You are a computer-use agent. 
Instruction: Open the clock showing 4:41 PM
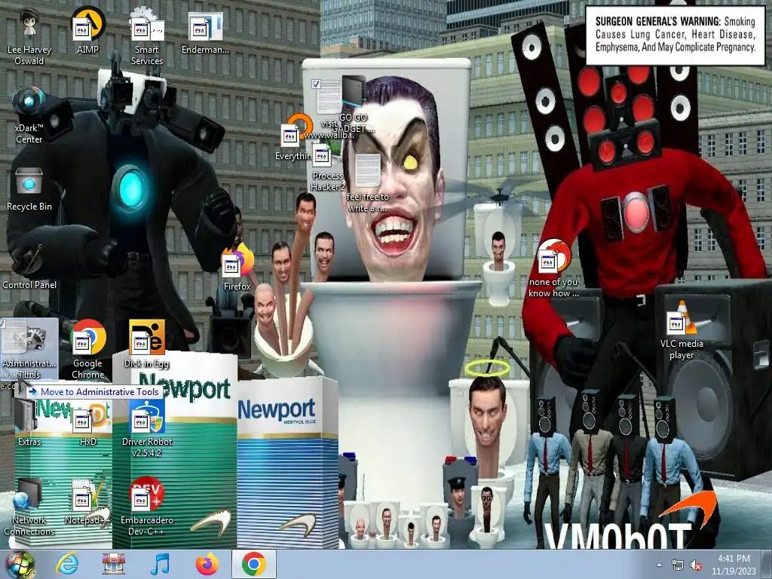click(734, 565)
